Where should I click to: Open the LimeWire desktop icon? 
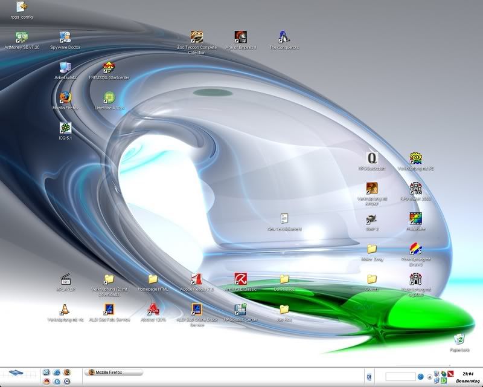(109, 97)
